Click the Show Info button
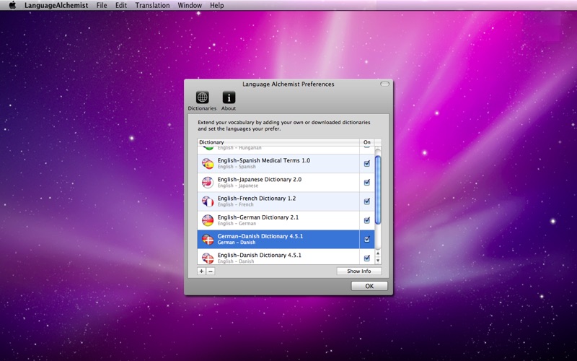 358,271
